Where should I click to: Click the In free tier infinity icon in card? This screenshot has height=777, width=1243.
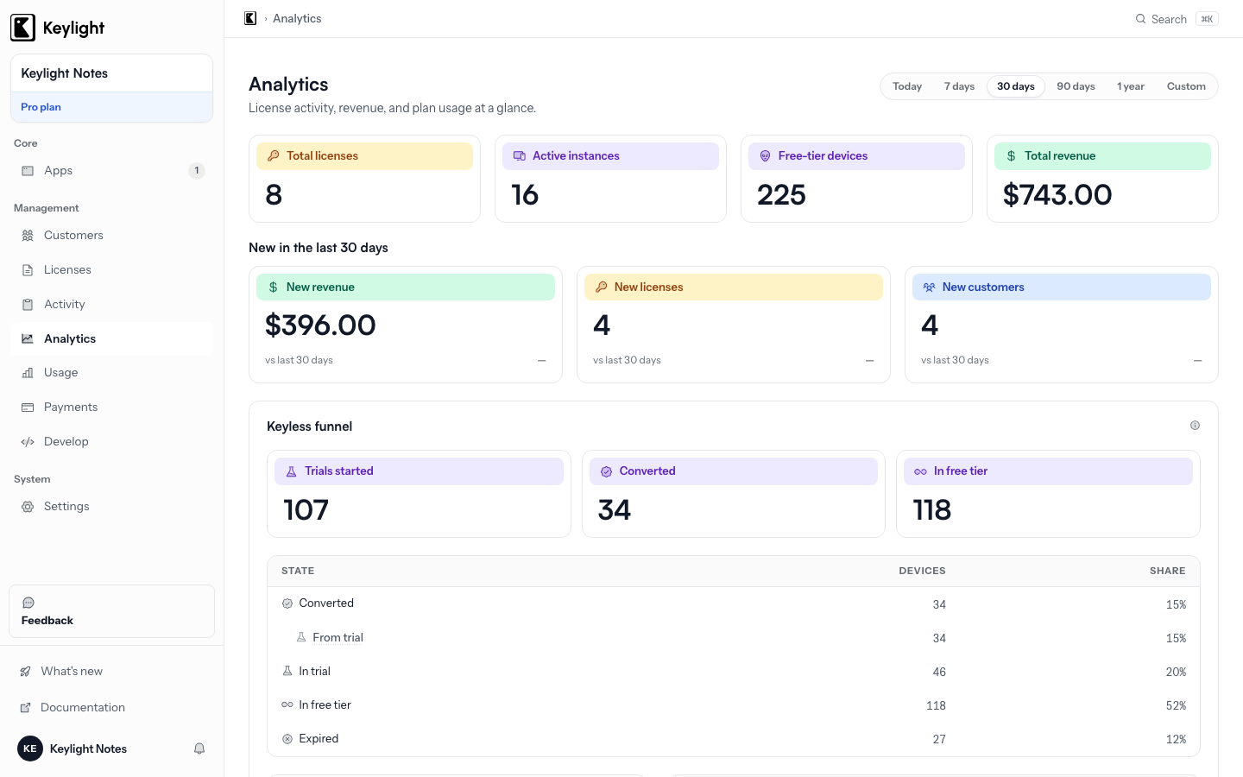[921, 471]
